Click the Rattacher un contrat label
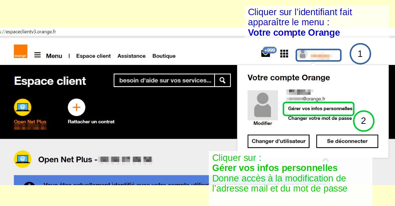This screenshot has width=395, height=206. coord(91,122)
